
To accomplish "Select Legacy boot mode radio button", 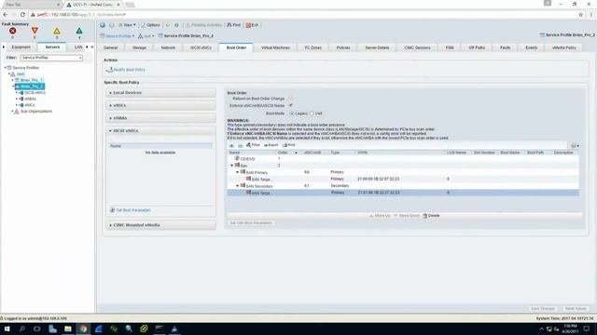I will click(292, 114).
